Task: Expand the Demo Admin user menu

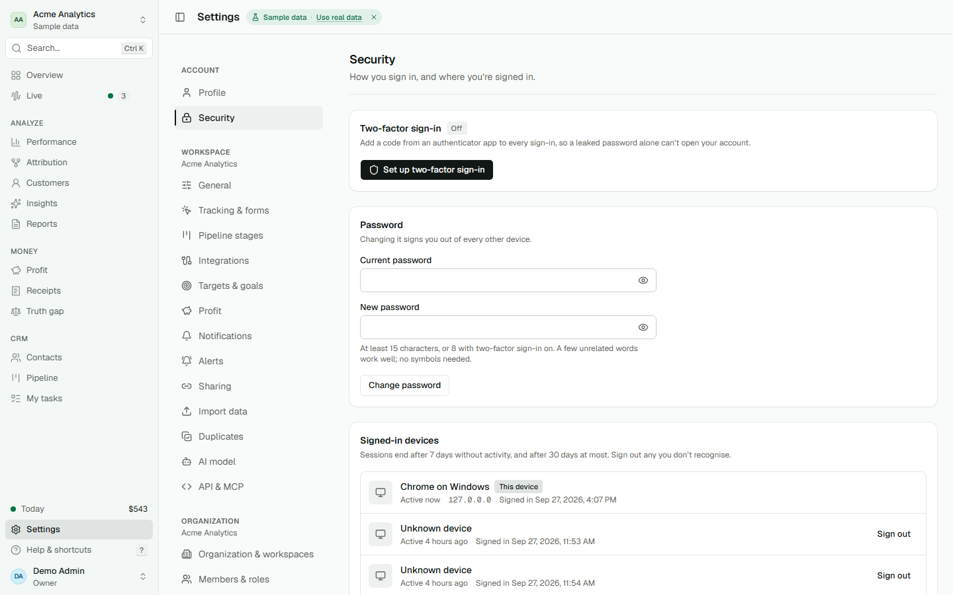Action: pyautogui.click(x=79, y=576)
